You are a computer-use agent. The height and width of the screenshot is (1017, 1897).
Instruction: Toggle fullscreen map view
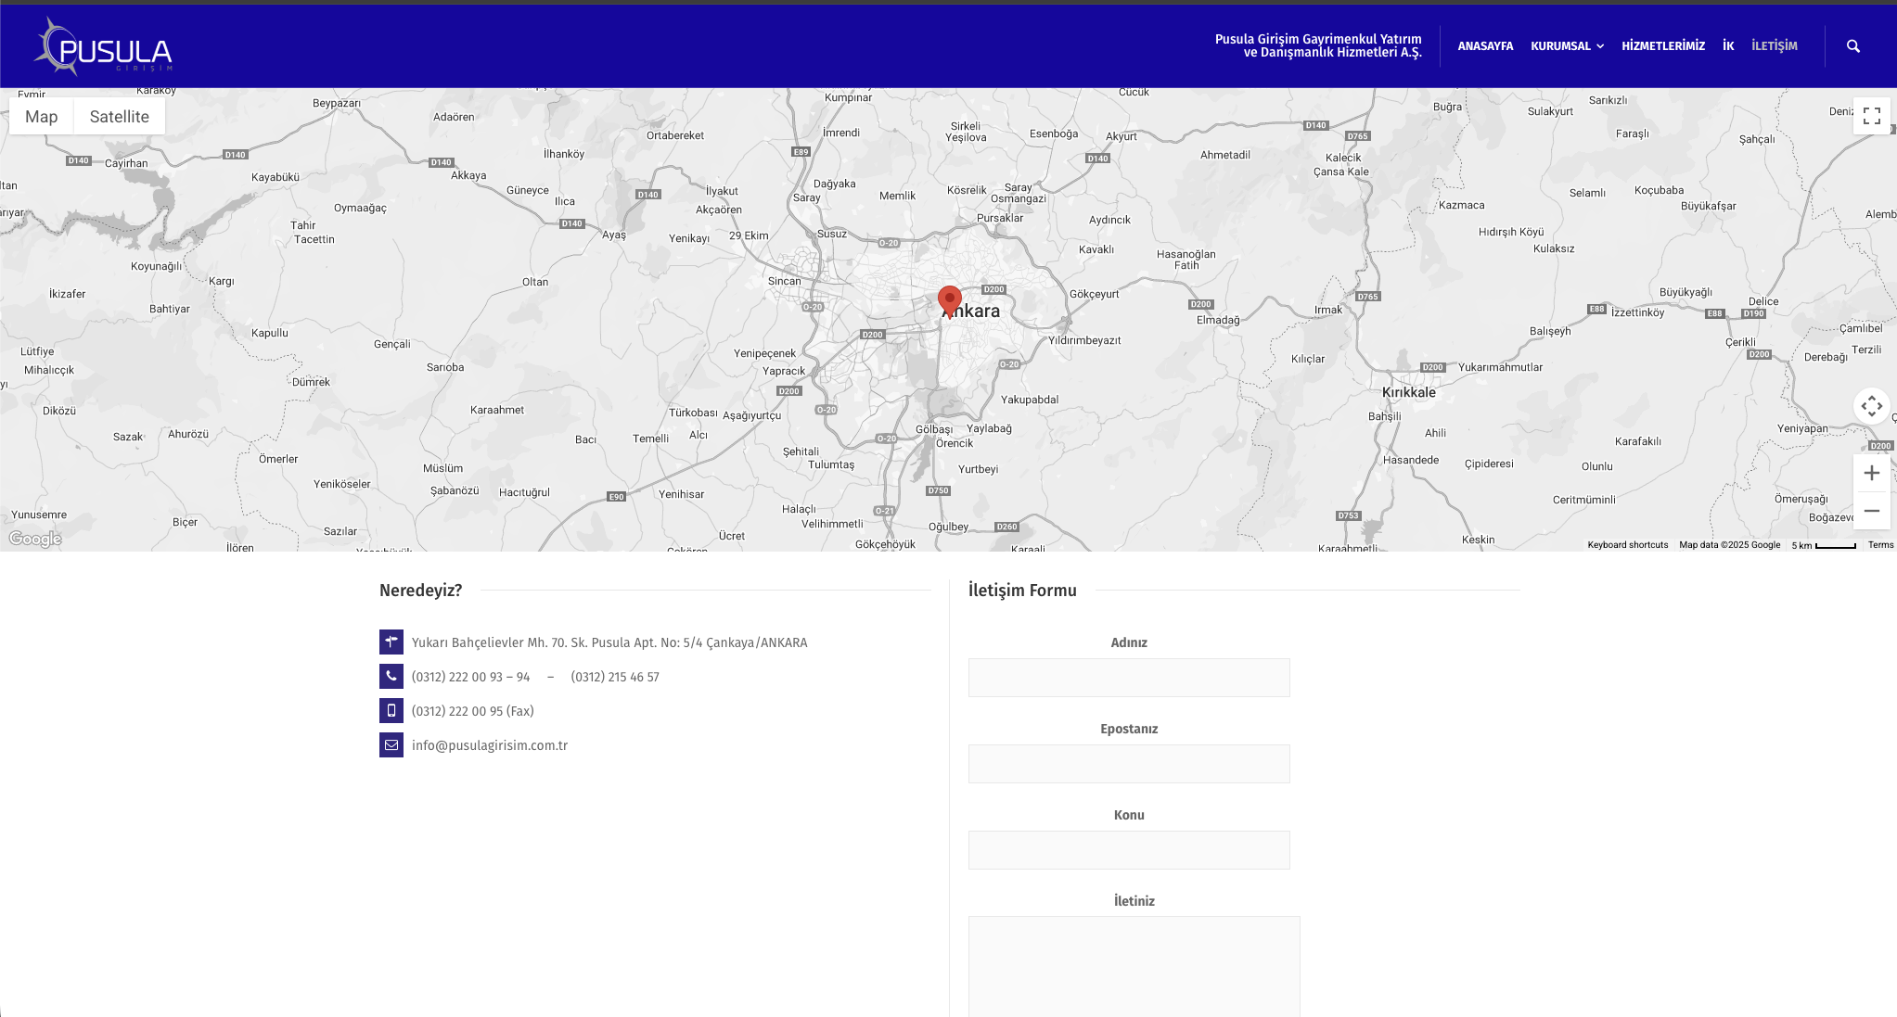click(1871, 116)
